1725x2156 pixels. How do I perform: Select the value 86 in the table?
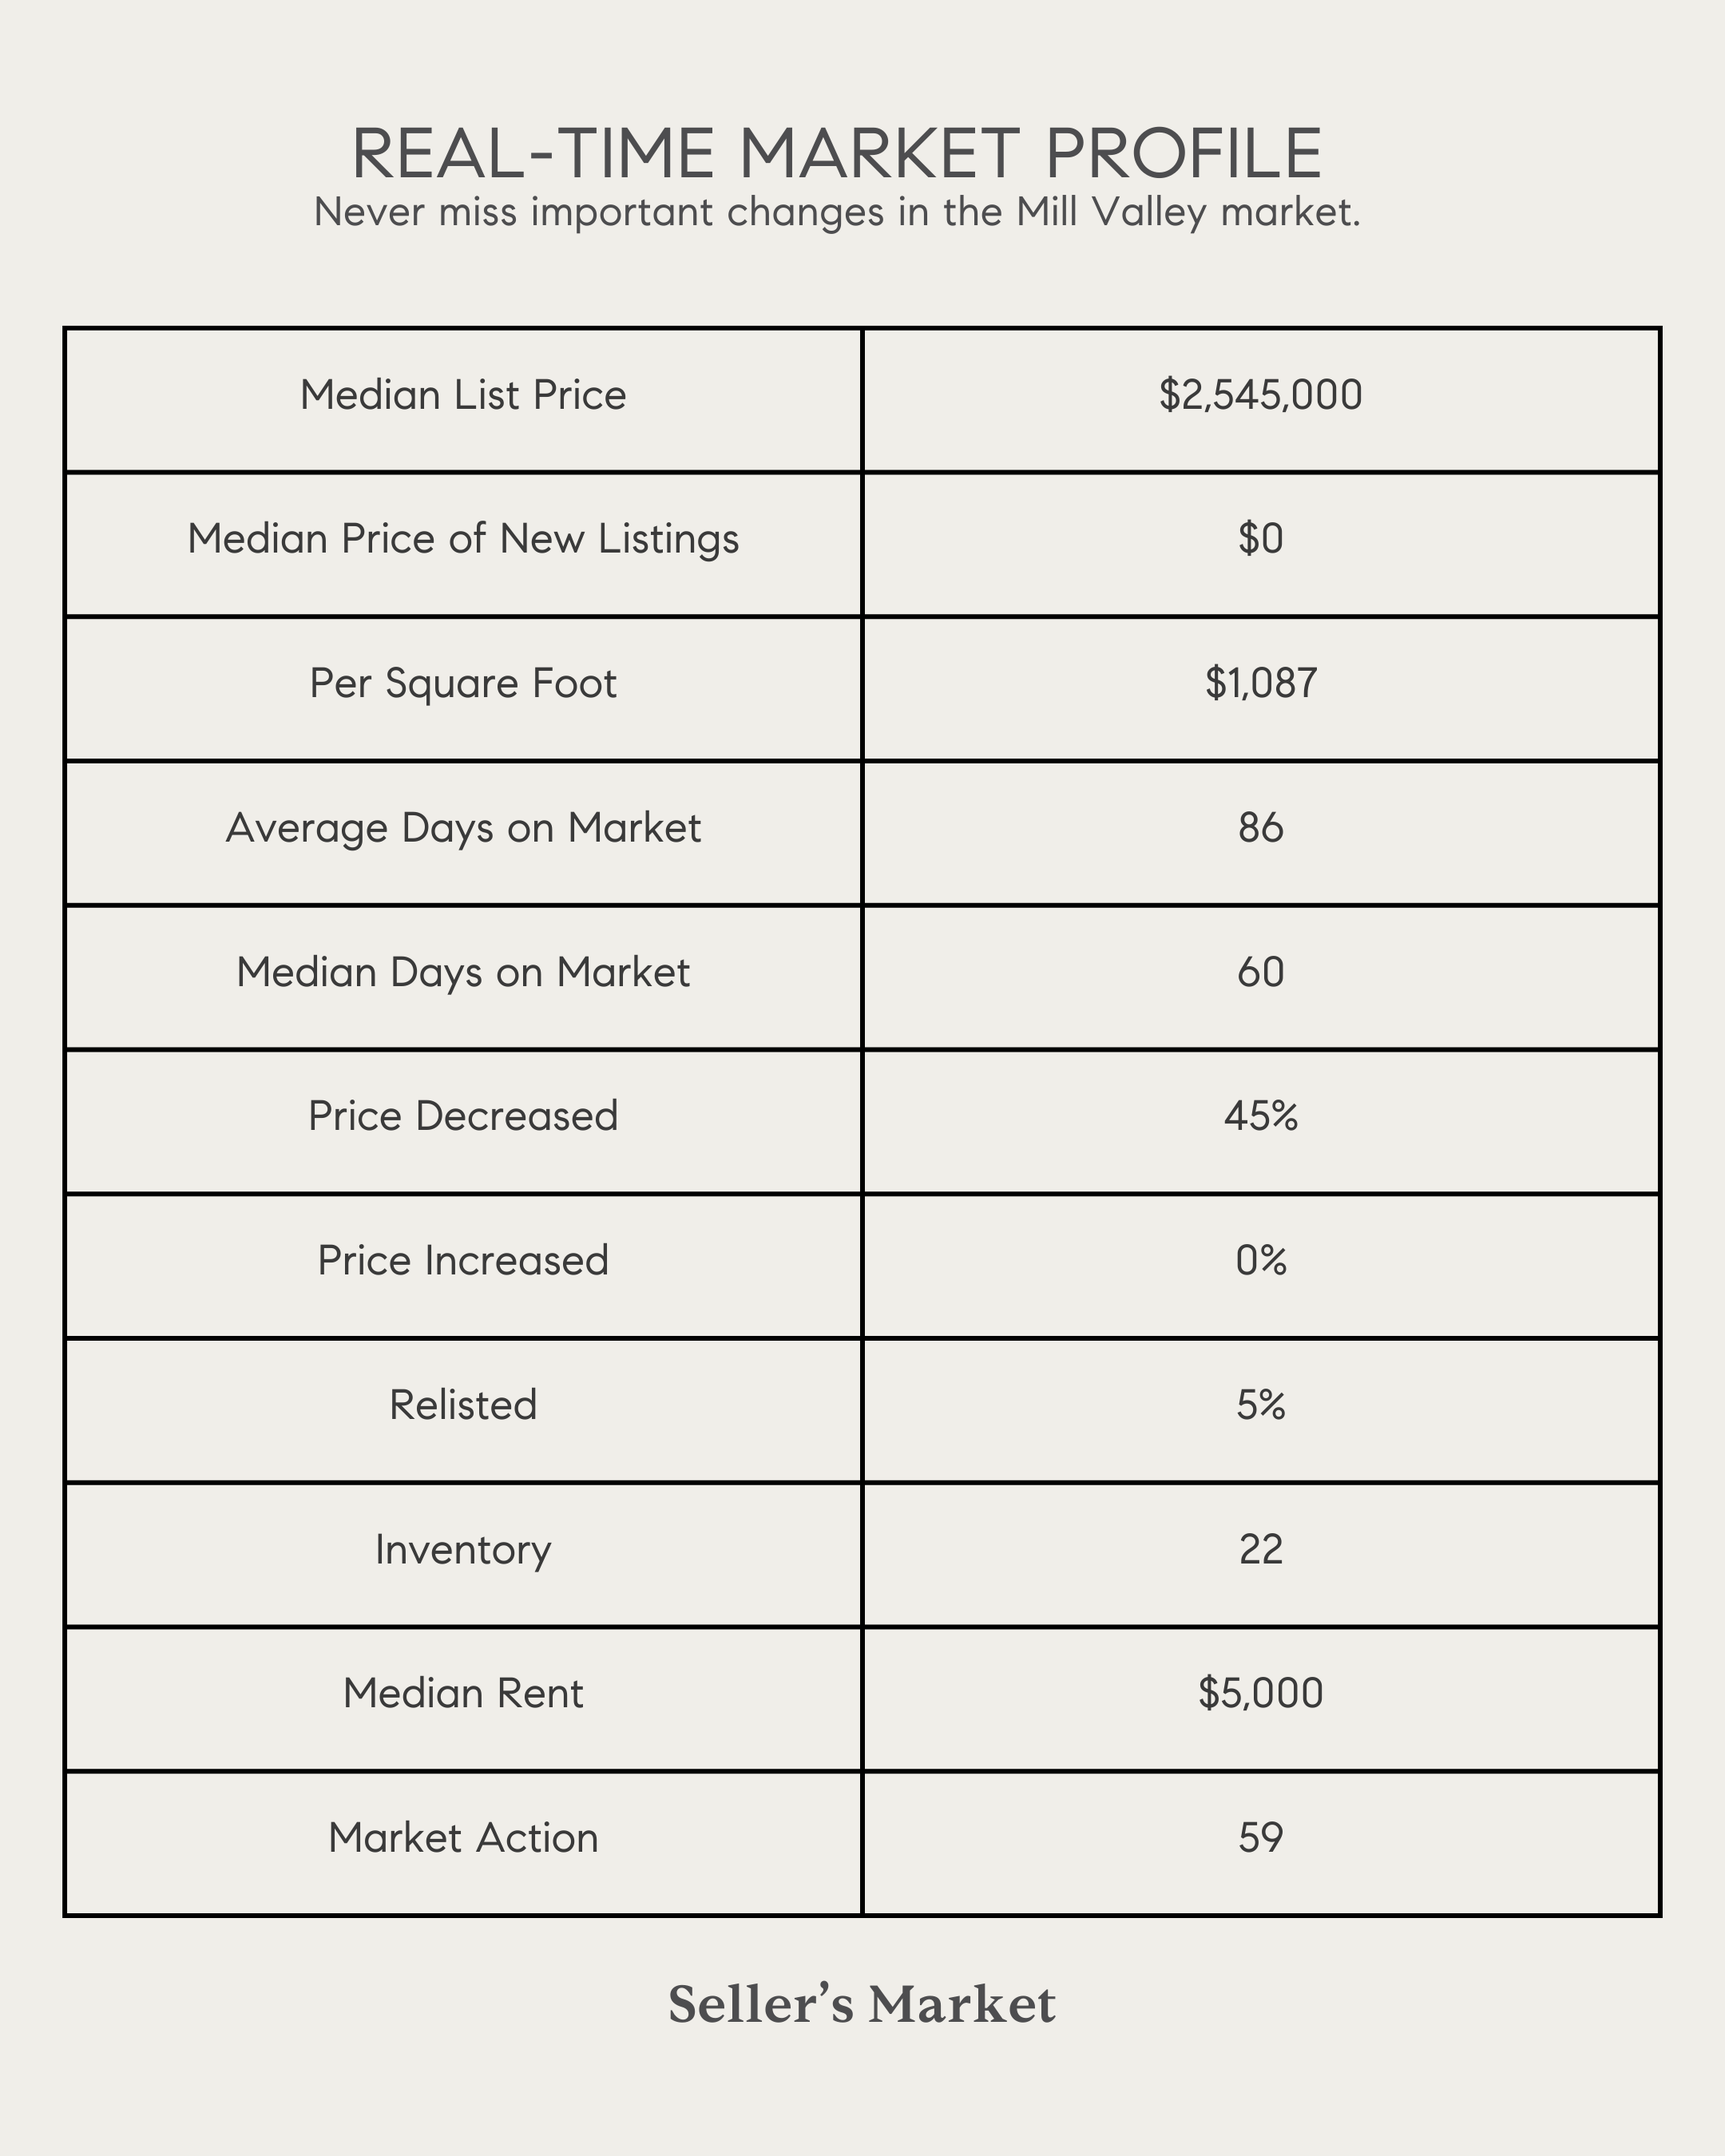point(1260,828)
